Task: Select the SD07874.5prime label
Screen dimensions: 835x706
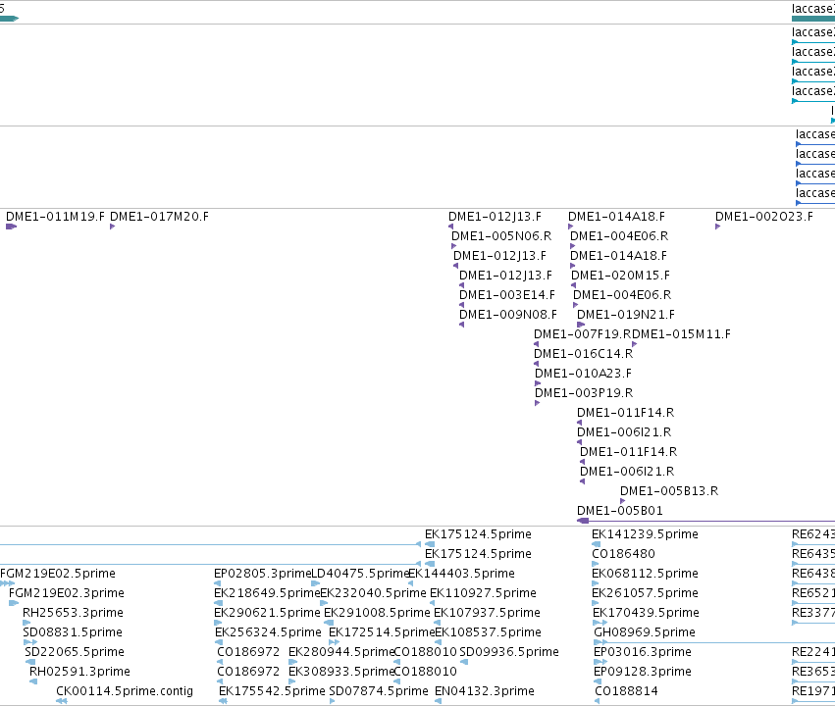Action: click(378, 691)
